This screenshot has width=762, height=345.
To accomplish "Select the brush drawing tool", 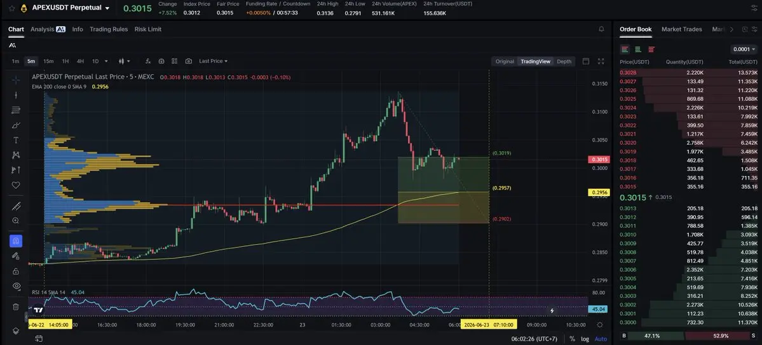I will (16, 125).
